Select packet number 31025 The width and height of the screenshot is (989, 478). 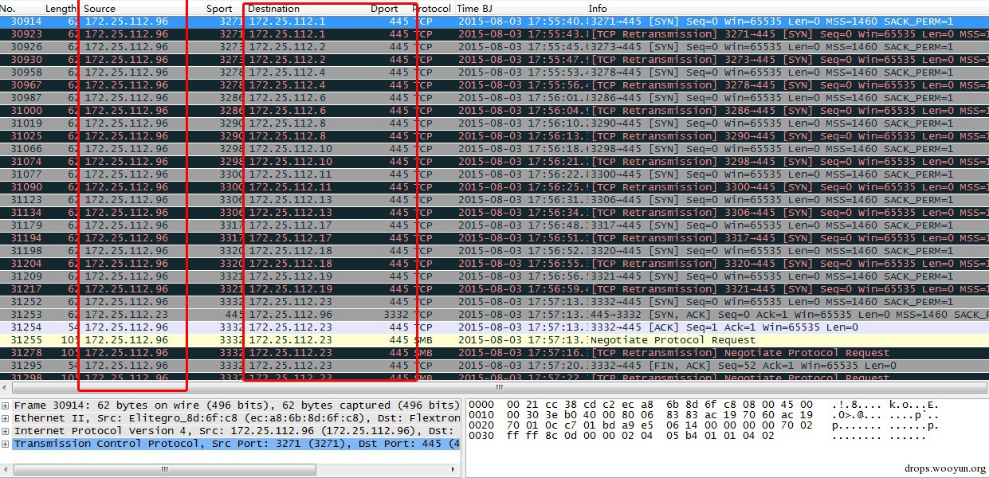(x=494, y=136)
